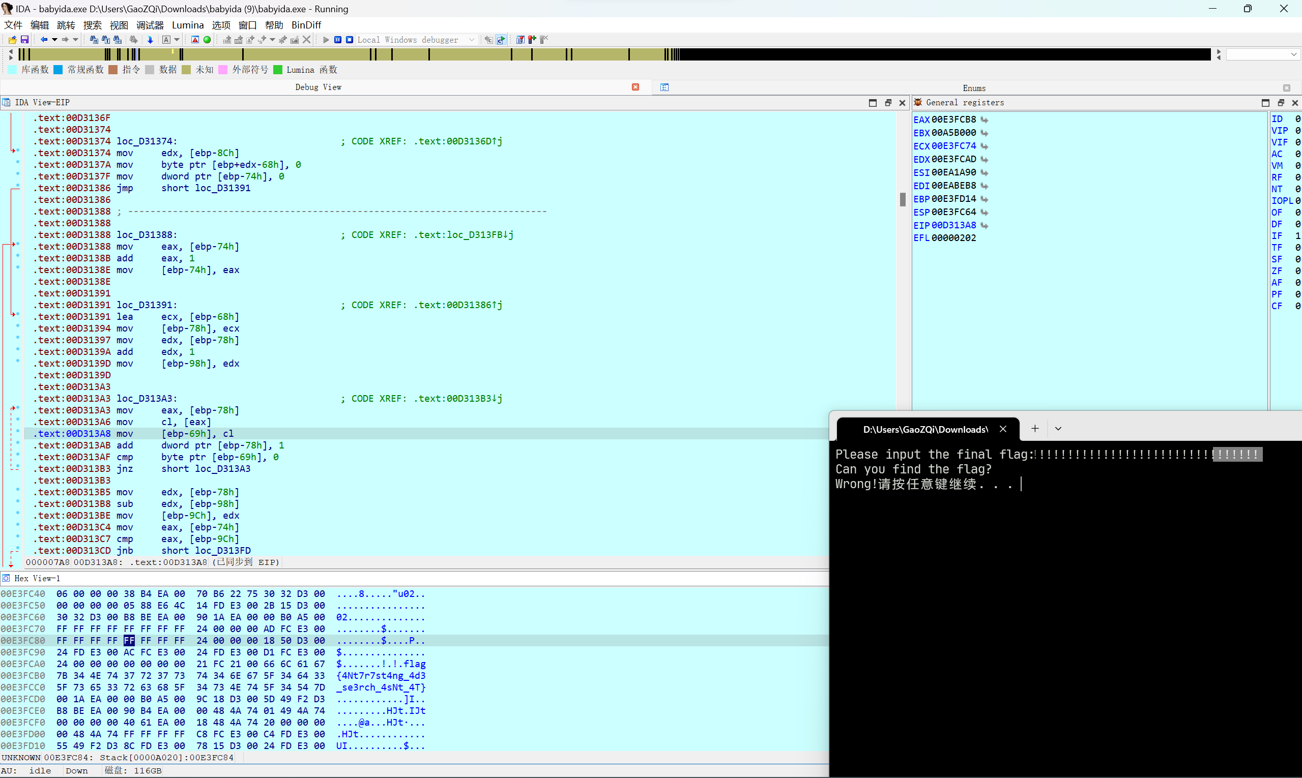Toggle breakpoint dot at 00D31394 mov line
This screenshot has height=778, width=1302.
pos(18,326)
